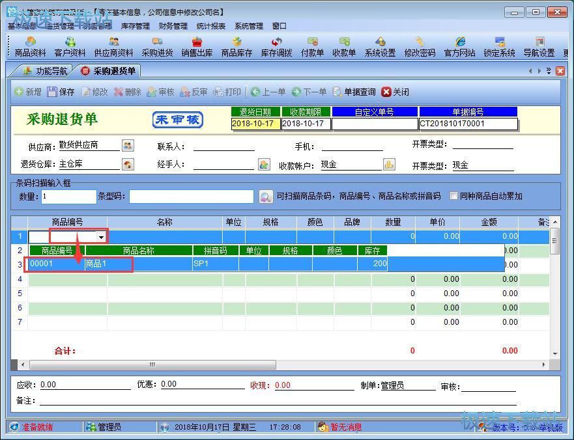The image size is (574, 440).
Task: Click the 单据编号 field CT201810170001
Action: (x=468, y=124)
